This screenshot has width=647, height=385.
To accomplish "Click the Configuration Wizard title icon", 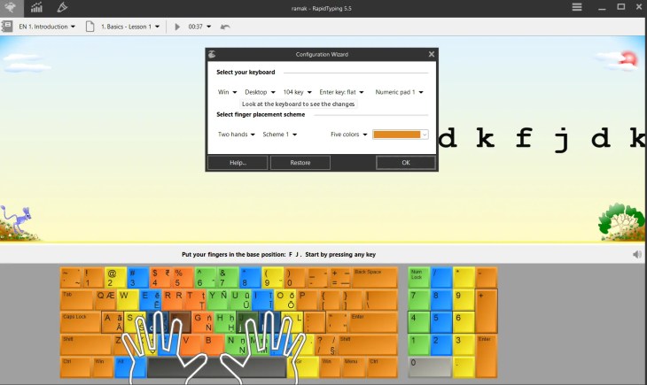I will click(212, 54).
